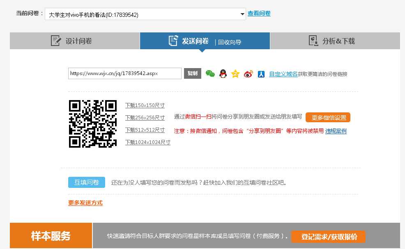Open the 查看问卷 link

259,14
